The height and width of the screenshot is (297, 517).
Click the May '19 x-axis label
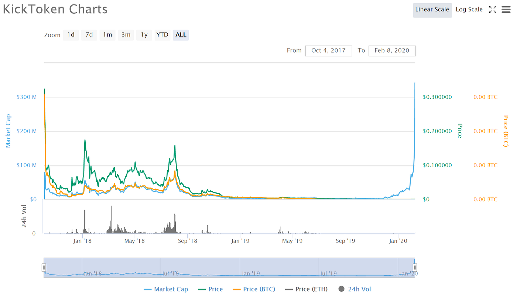click(292, 241)
